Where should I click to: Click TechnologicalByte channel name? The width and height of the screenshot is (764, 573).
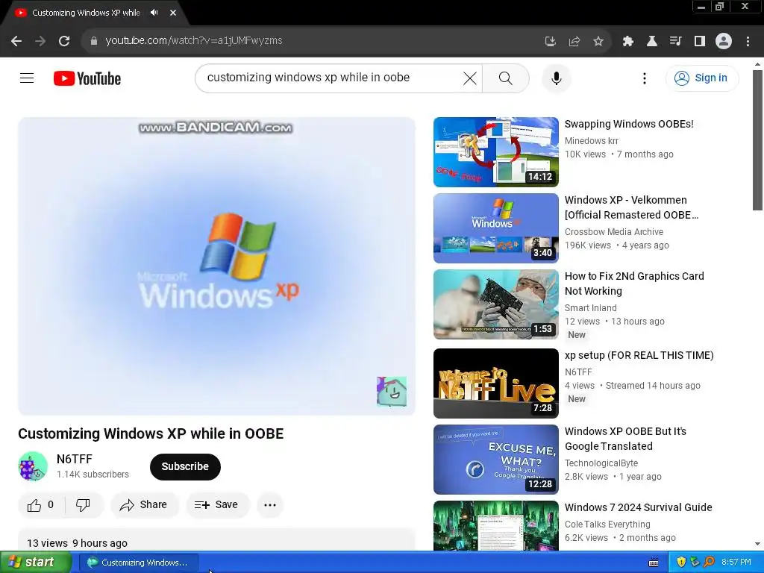click(x=601, y=463)
